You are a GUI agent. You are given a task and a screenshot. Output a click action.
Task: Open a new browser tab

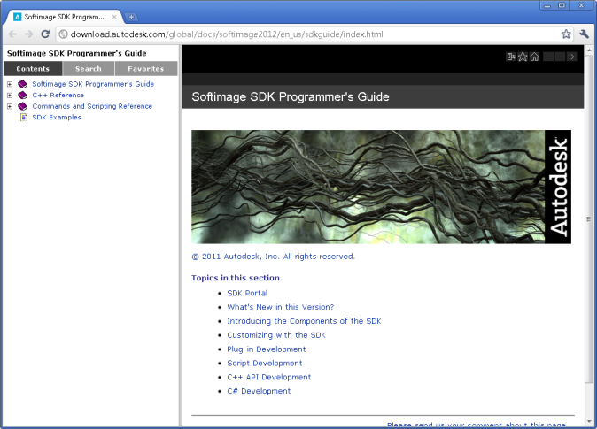coord(131,17)
